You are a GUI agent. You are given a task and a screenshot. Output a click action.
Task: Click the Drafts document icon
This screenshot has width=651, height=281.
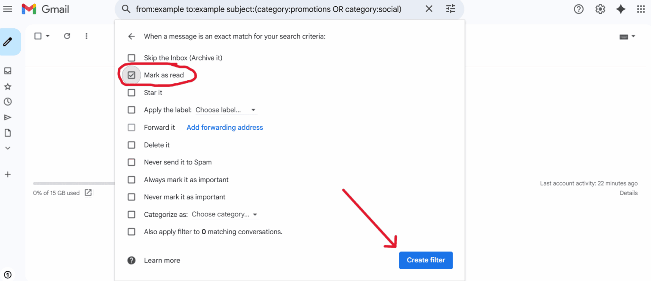[7, 132]
